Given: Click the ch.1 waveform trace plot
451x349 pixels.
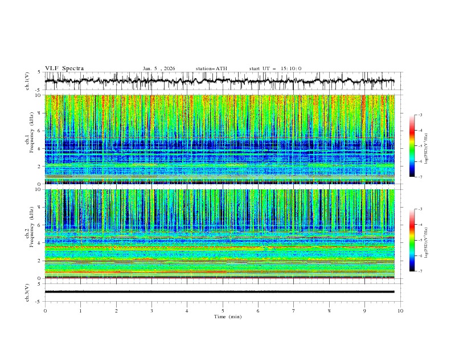Looking at the screenshot, I should pos(219,81).
